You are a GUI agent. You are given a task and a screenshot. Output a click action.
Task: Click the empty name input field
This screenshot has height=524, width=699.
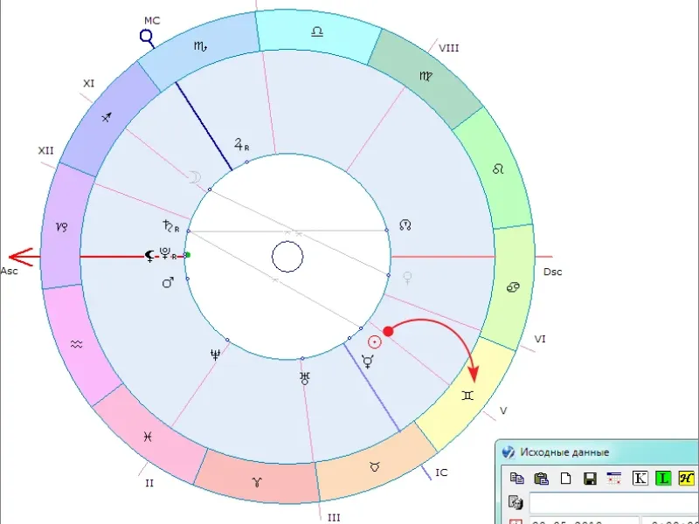click(x=612, y=504)
